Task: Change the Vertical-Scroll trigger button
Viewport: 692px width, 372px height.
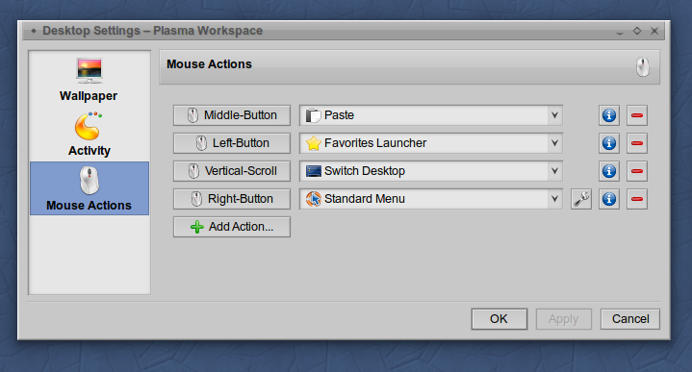Action: click(x=232, y=171)
